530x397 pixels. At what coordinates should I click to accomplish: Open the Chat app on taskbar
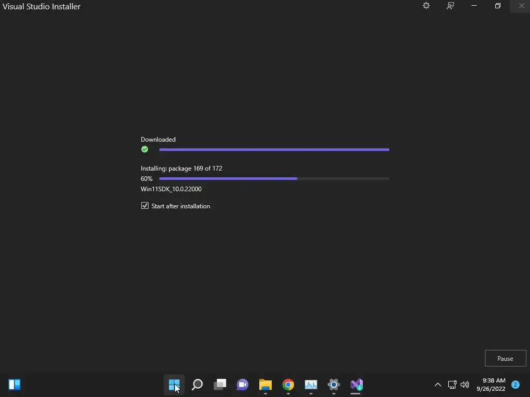click(242, 385)
